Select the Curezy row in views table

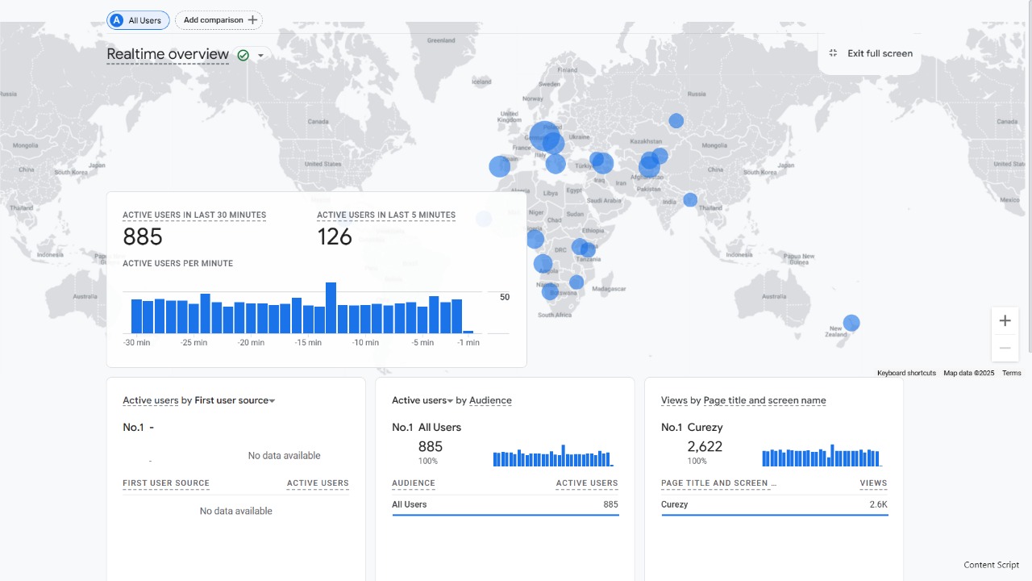coord(774,504)
